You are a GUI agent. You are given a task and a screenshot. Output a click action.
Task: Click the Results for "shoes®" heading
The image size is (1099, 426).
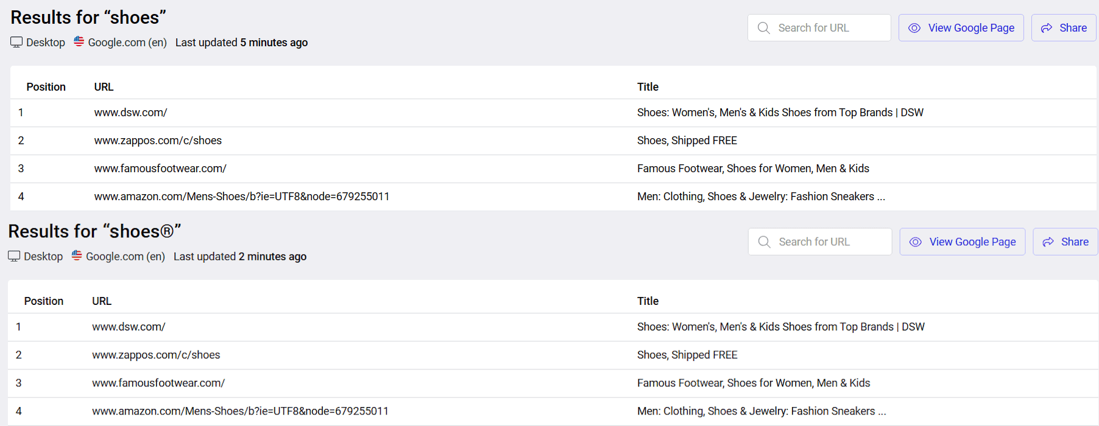pos(94,232)
